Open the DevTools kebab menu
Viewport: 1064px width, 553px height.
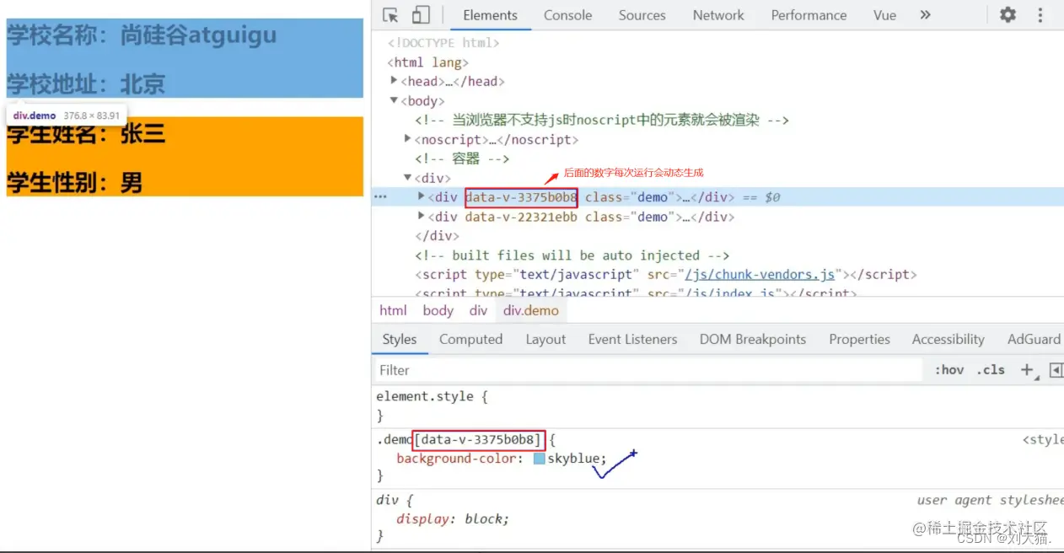pyautogui.click(x=1040, y=15)
